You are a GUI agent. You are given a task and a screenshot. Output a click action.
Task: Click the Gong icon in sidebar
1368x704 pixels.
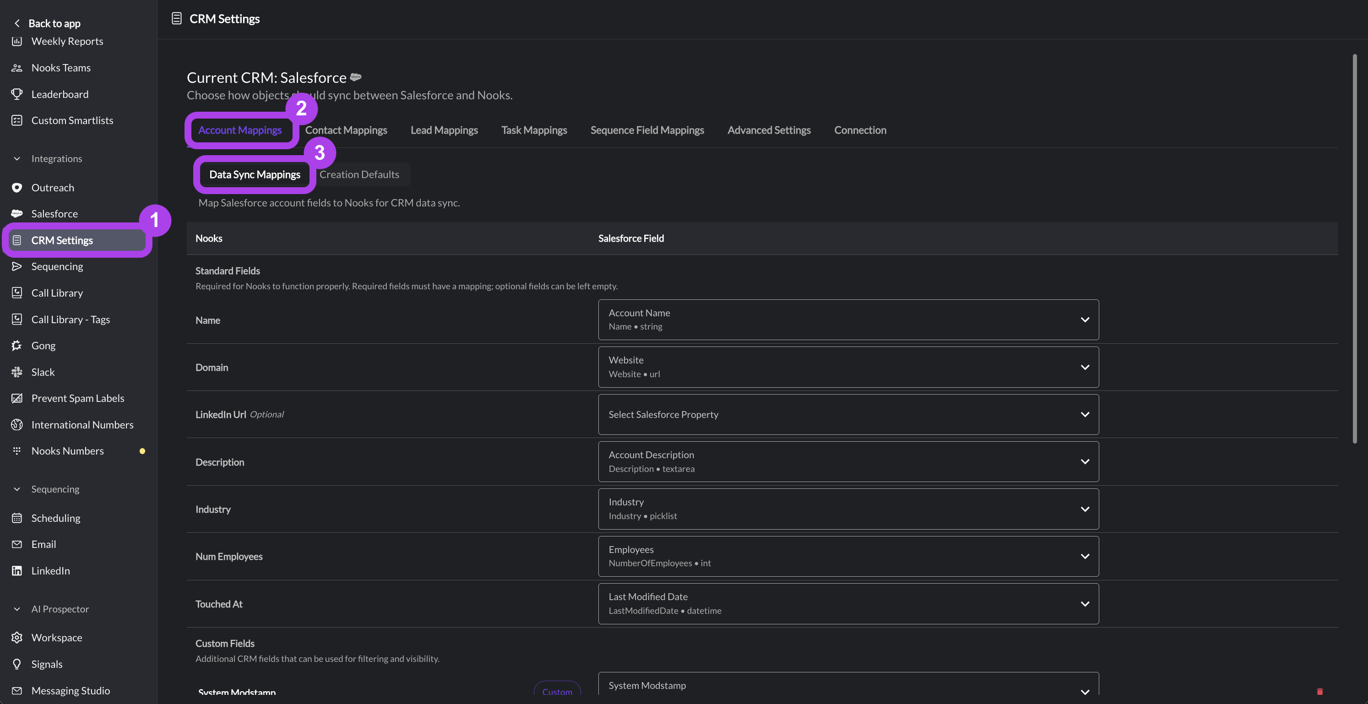pos(17,346)
